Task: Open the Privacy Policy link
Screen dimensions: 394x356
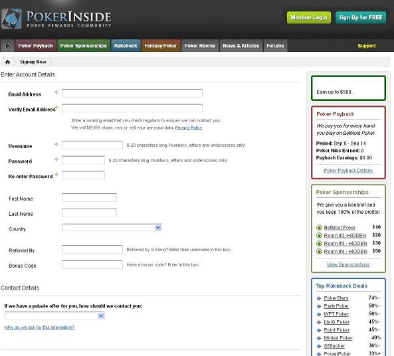Action: 189,128
